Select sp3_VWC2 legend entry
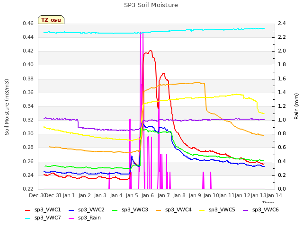This screenshot has width=303, height=227. (x=86, y=210)
